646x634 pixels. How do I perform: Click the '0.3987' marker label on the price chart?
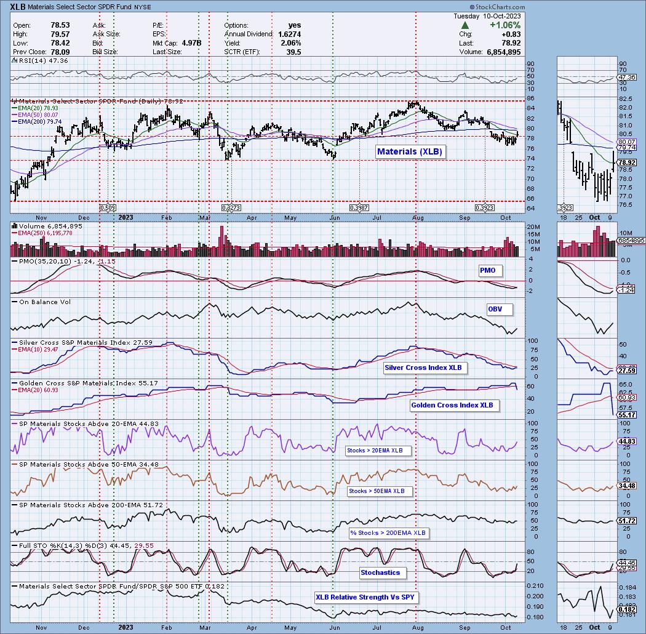[x=359, y=208]
